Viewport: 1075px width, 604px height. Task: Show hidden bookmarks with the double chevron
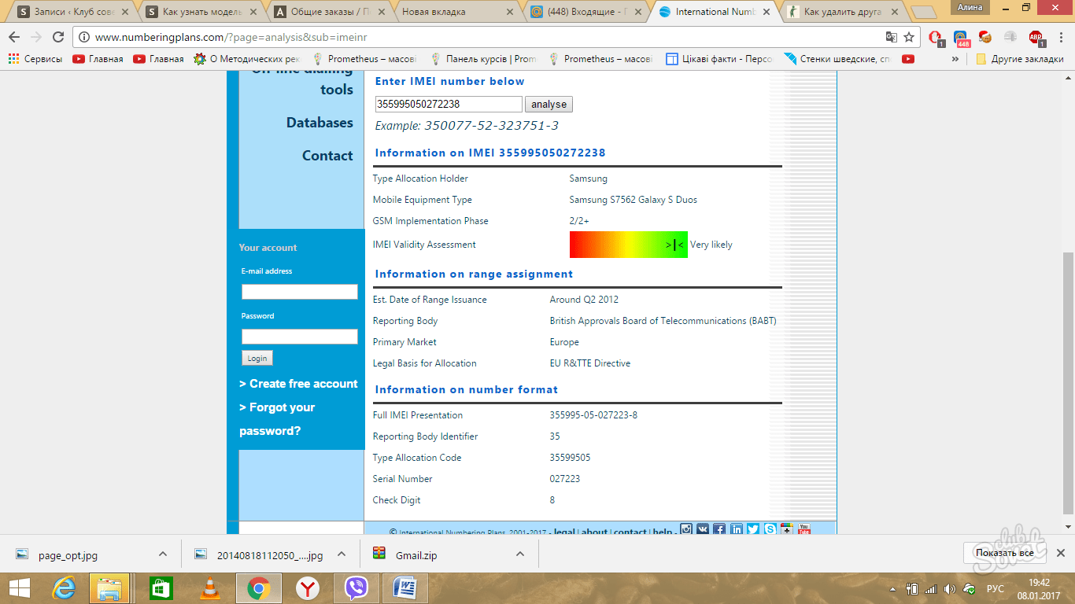pyautogui.click(x=955, y=59)
